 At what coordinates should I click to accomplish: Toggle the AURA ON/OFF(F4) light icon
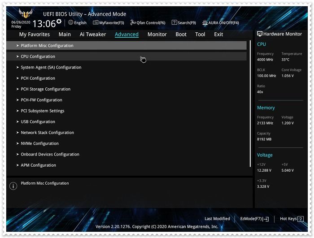(x=205, y=23)
